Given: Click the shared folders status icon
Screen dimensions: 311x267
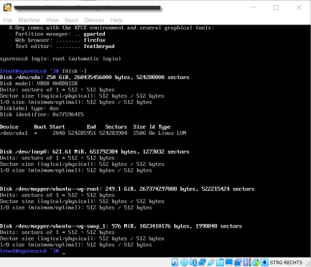Looking at the screenshot, I should click(x=220, y=263).
